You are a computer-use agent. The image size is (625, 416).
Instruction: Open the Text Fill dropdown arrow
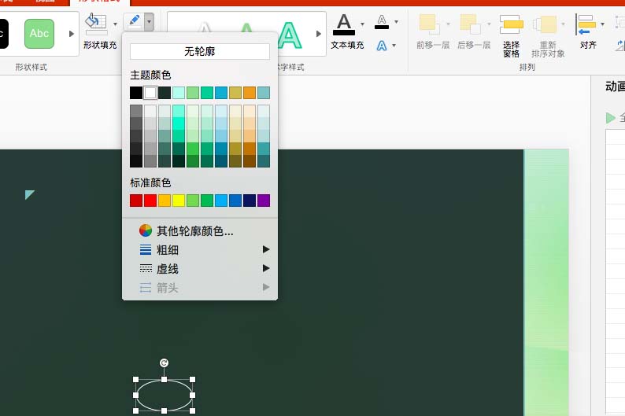[x=362, y=24]
